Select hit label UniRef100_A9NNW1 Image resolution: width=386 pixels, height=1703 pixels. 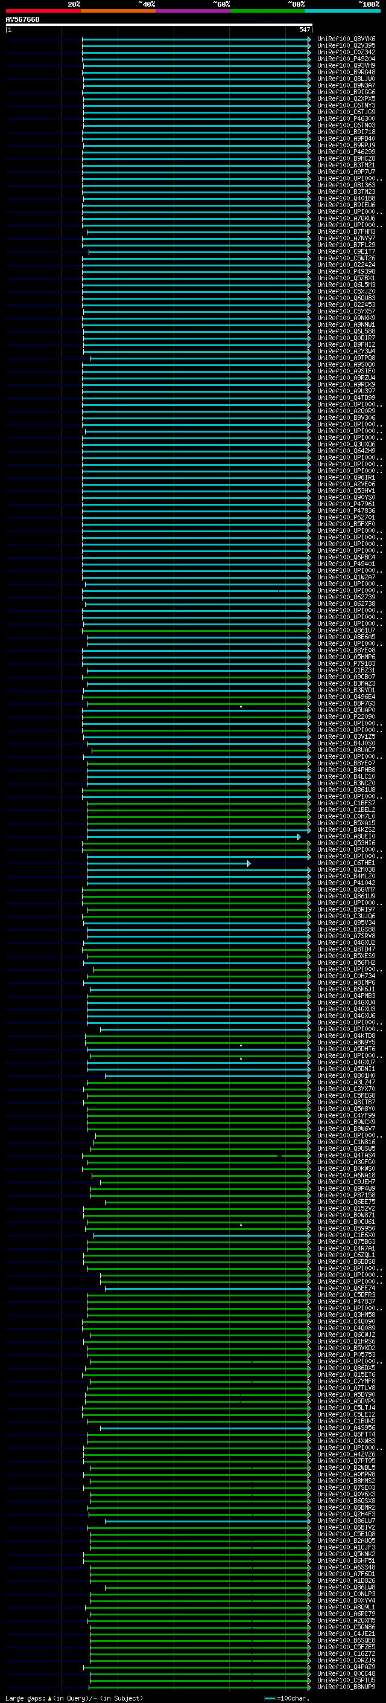(x=346, y=324)
